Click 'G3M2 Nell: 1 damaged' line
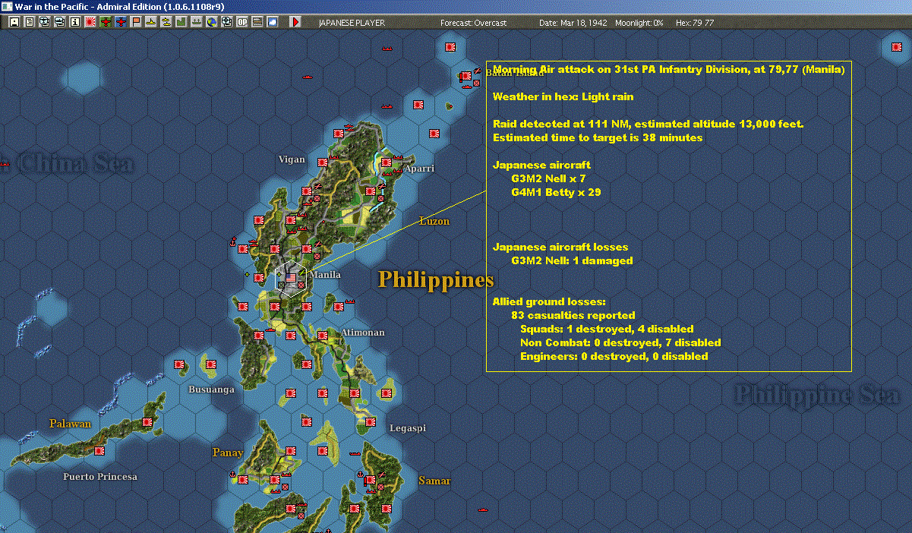Screen dimensions: 912x533 (572, 260)
